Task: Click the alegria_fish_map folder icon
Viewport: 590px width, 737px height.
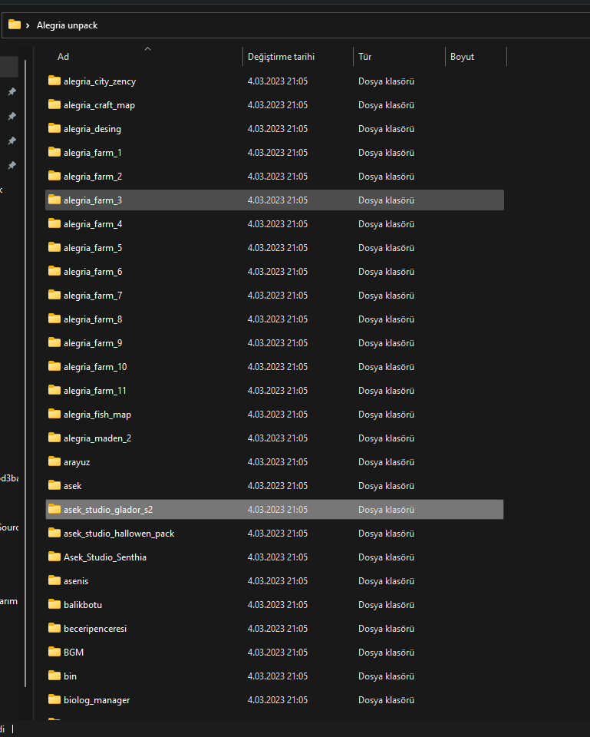Action: tap(54, 414)
